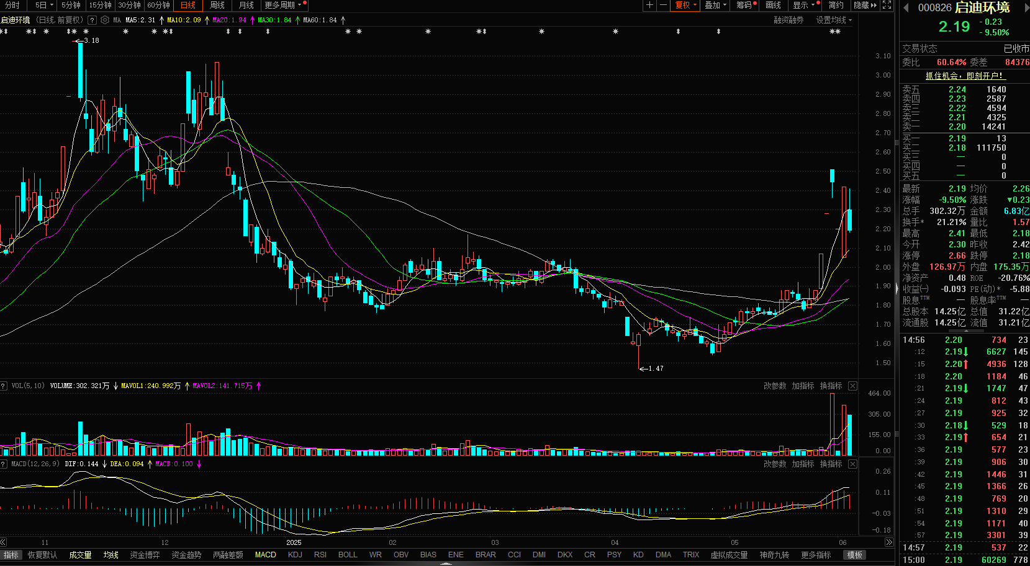Zoom in chart with the plus icon
1030x566 pixels.
pos(649,5)
